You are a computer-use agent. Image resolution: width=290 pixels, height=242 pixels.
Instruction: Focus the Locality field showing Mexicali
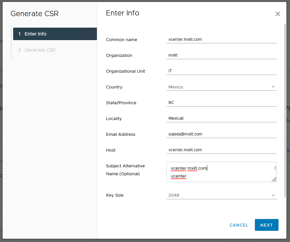click(221, 118)
